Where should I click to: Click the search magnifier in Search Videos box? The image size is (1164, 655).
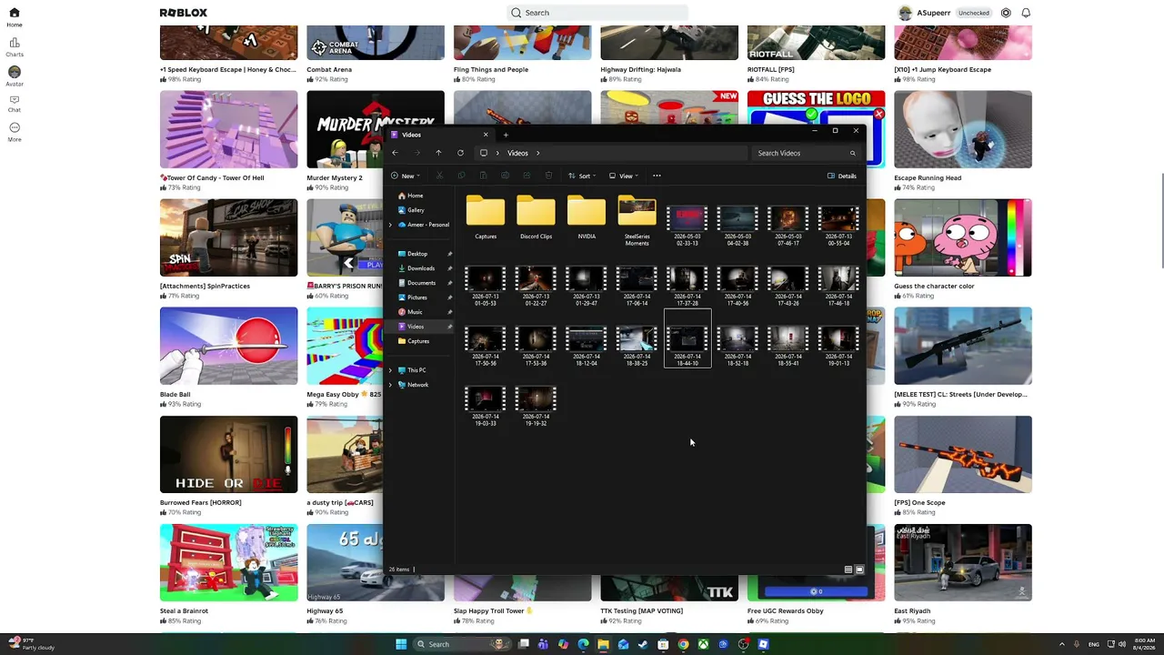click(852, 153)
